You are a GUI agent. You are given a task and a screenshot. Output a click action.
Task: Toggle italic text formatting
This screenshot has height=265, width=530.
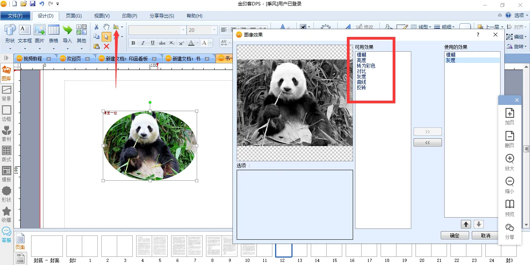coord(143,43)
